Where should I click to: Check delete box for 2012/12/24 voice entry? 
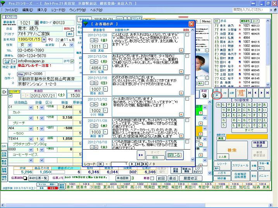[187, 56]
